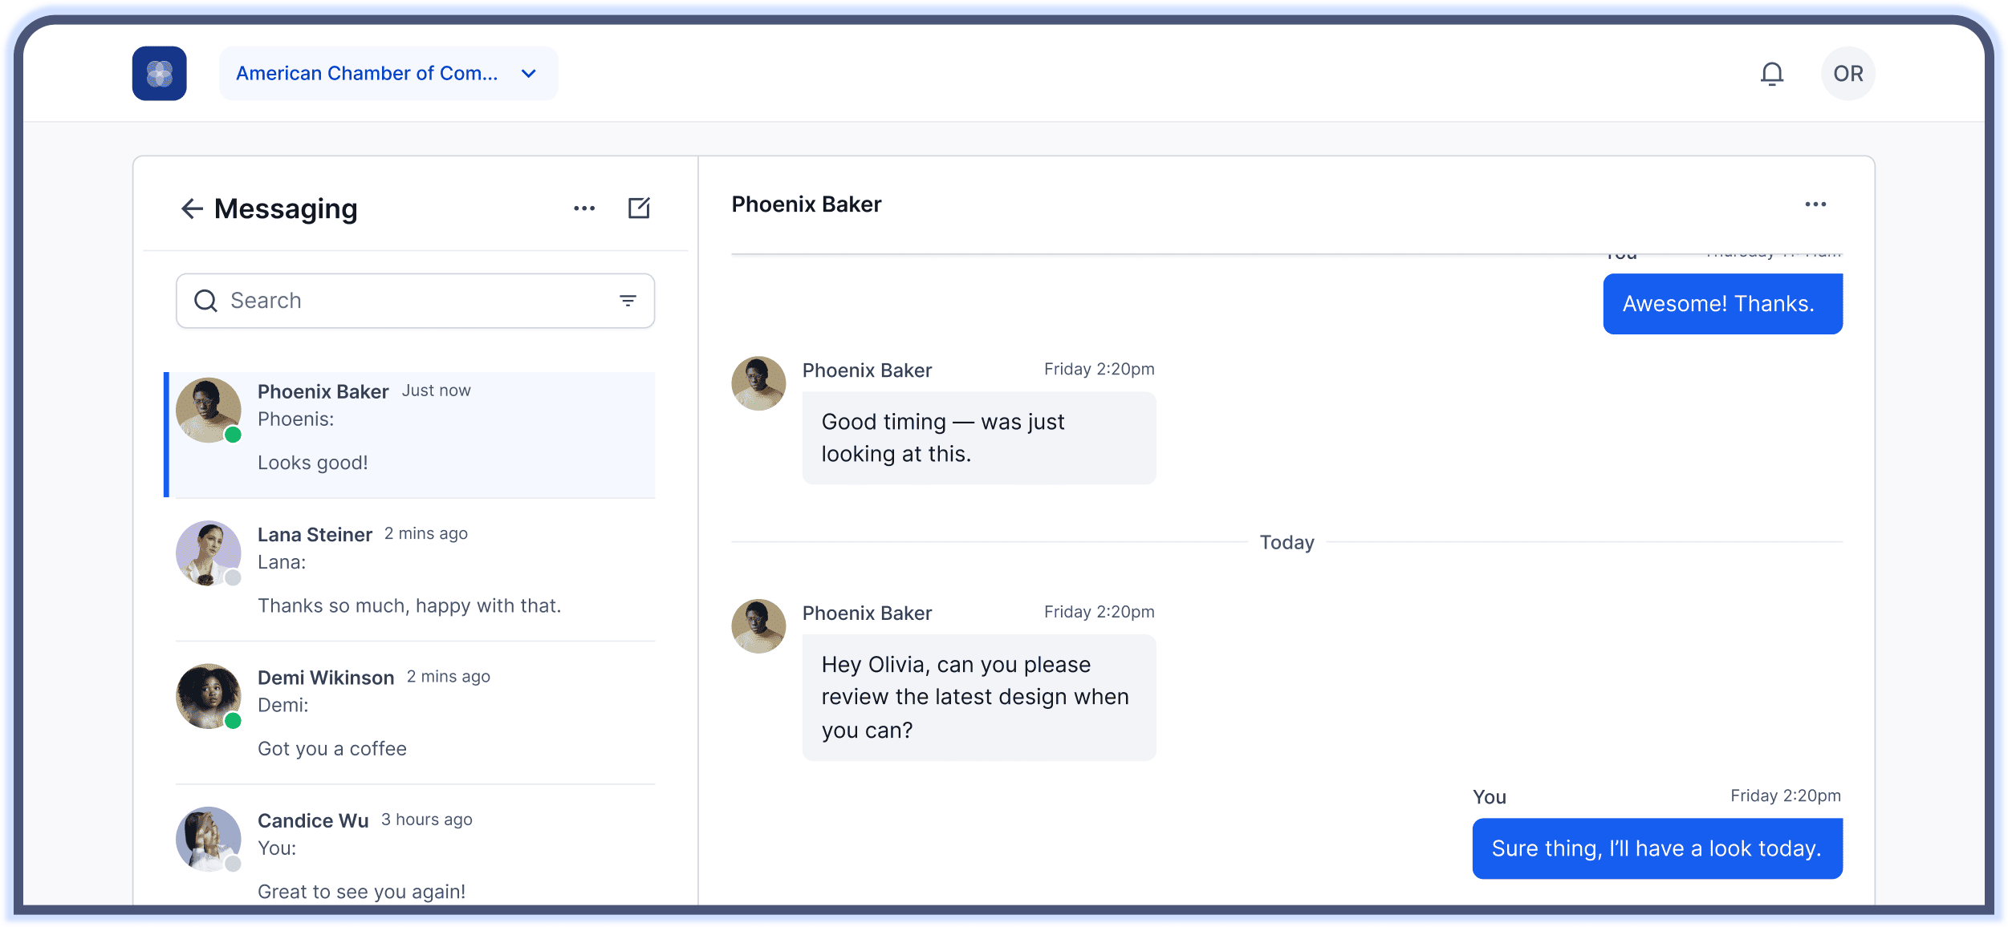Open Phoenix Baker conversation options ellipsis

coord(1816,204)
